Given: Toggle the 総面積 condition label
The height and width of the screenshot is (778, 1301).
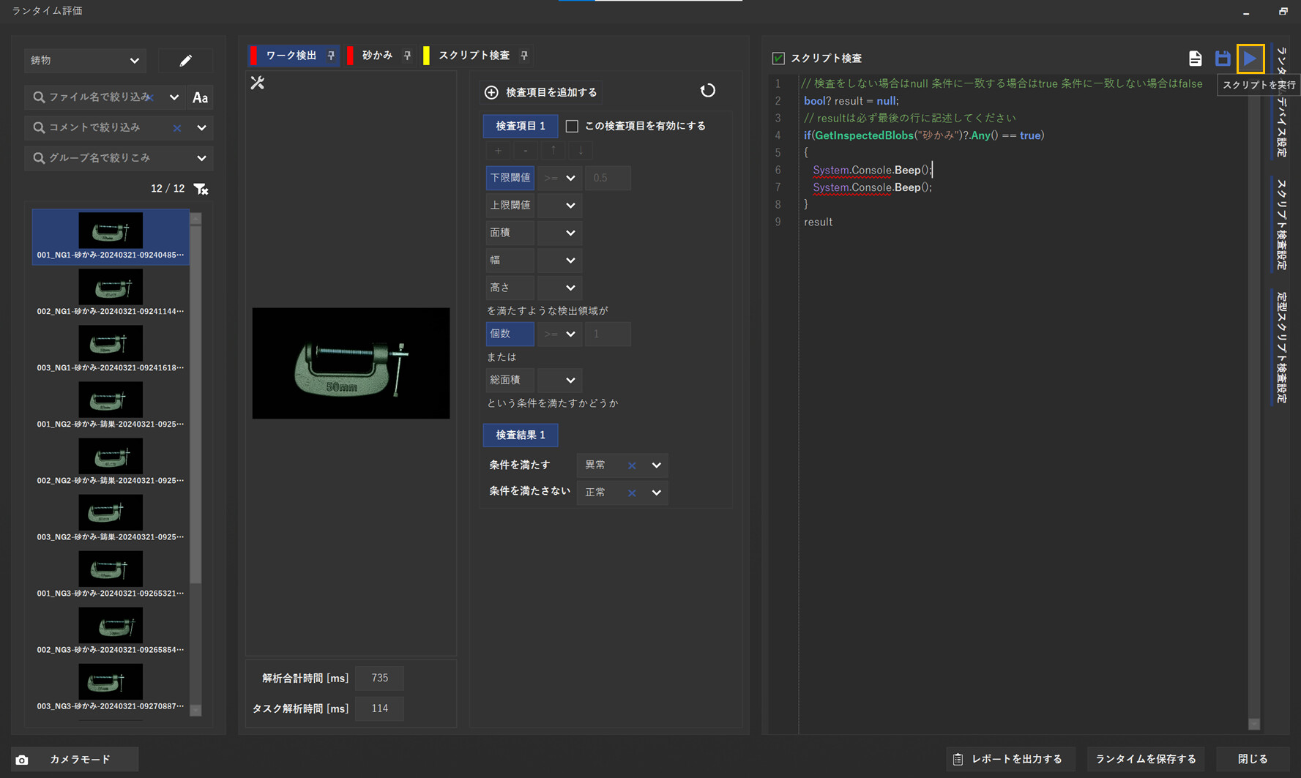Looking at the screenshot, I should pyautogui.click(x=510, y=380).
